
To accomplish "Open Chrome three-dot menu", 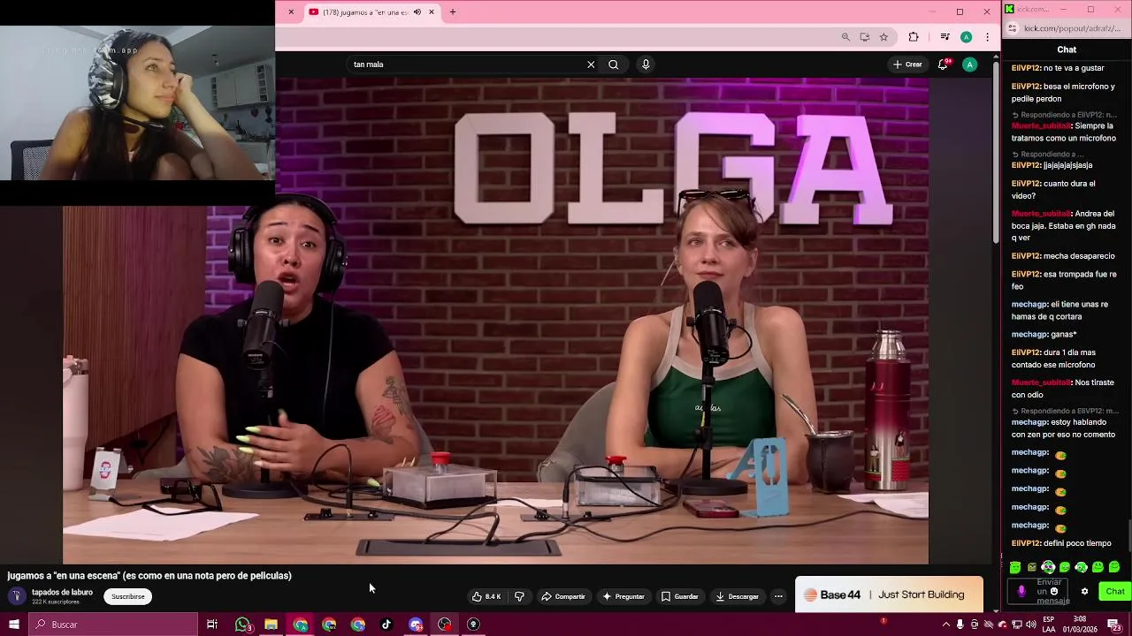I will (987, 37).
